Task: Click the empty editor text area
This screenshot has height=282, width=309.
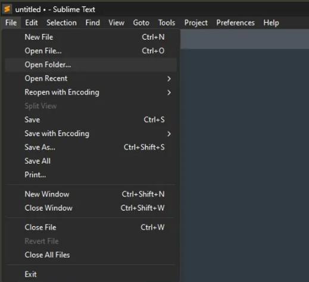Action: 245,165
